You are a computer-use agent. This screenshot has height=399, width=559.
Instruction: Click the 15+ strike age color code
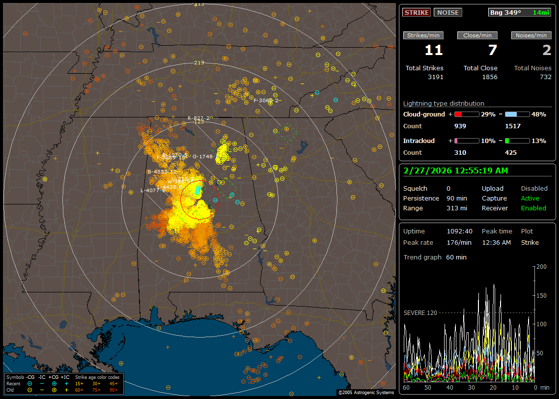point(79,383)
